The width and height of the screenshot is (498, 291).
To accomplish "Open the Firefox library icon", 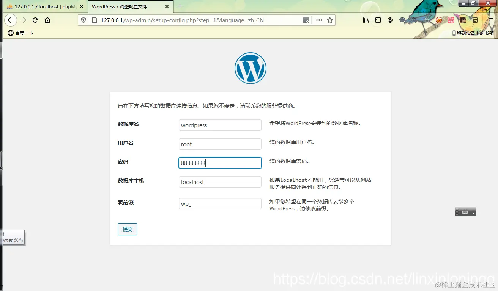I will [366, 20].
